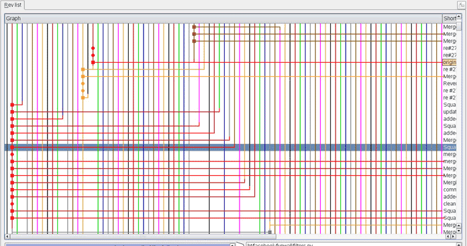Click the scroll-down arrow of revision list

coord(459,231)
